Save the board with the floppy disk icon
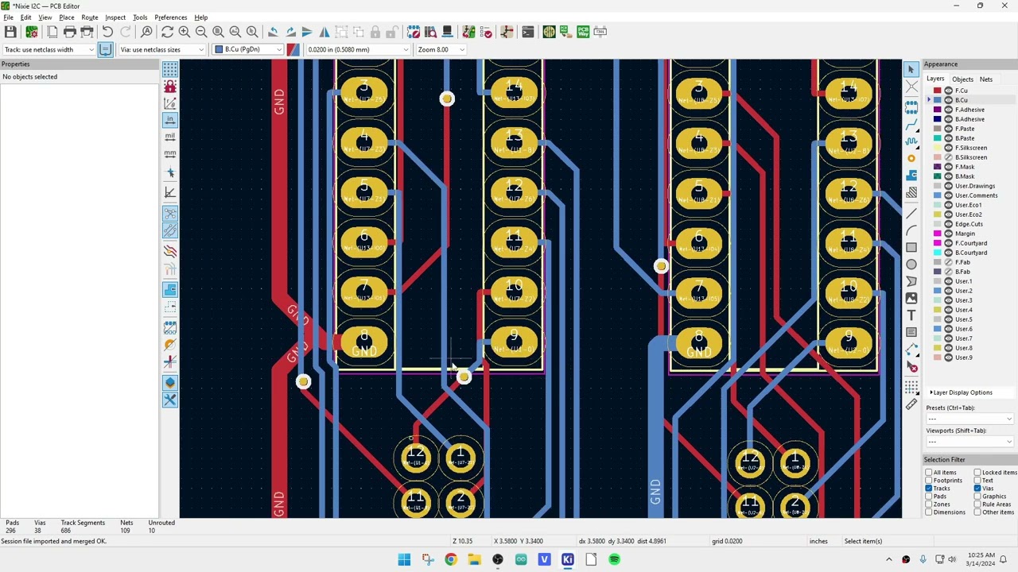1018x572 pixels. click(10, 32)
